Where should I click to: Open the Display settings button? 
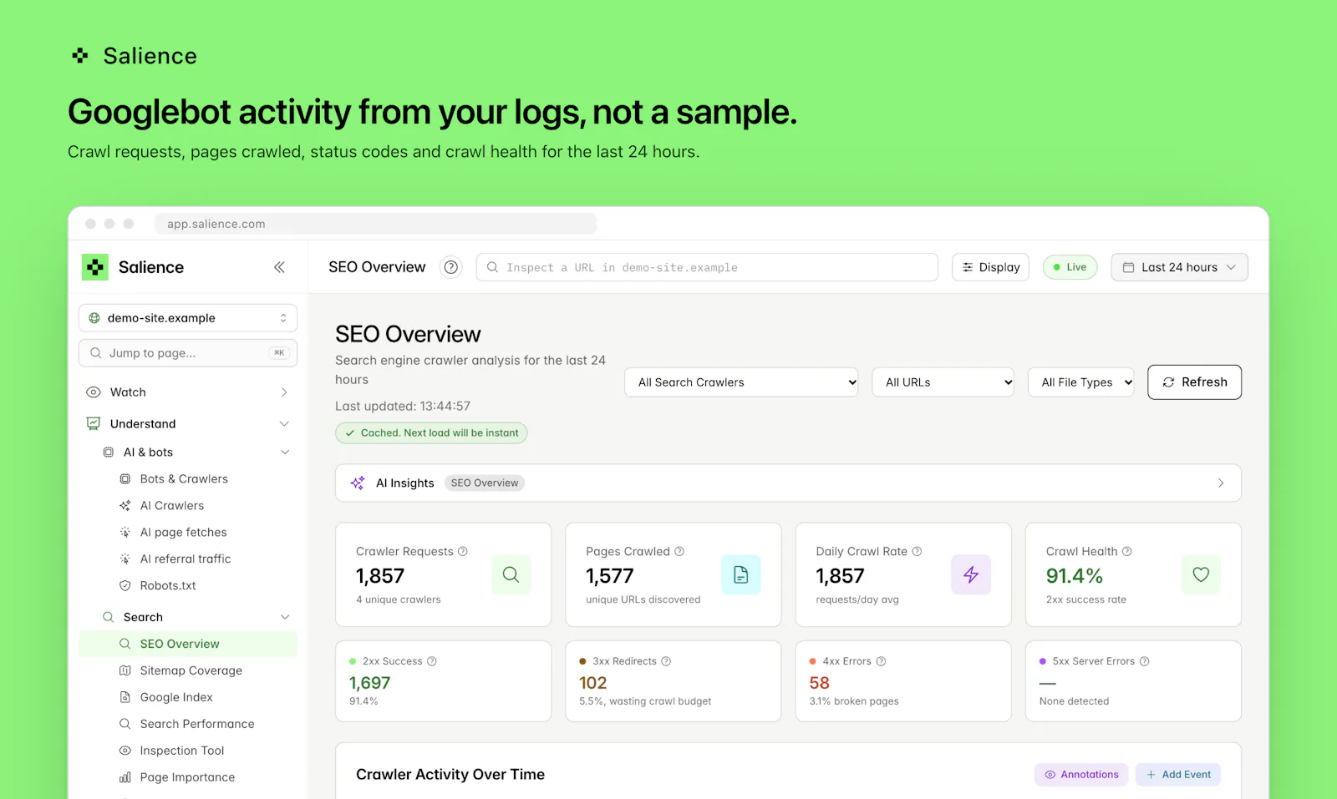pyautogui.click(x=990, y=267)
